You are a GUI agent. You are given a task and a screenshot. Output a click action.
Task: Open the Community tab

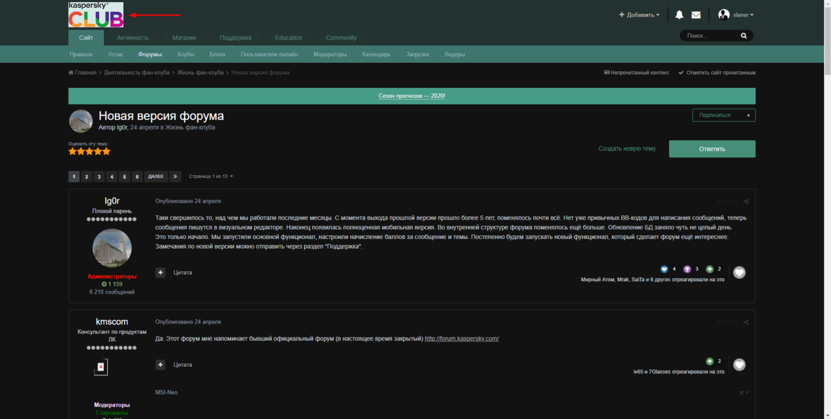pyautogui.click(x=341, y=37)
